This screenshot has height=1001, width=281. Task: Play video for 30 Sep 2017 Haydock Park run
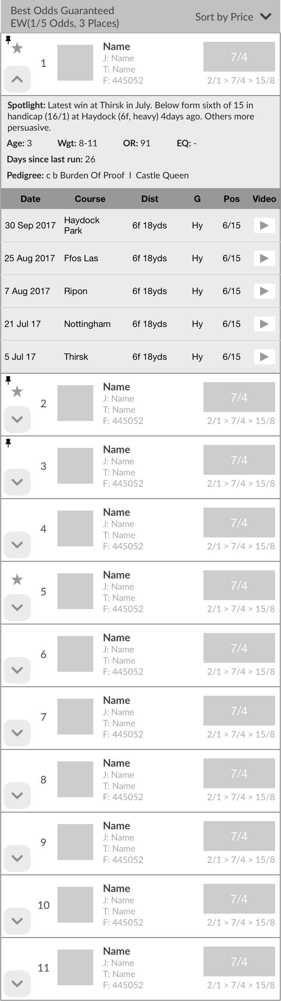pos(264,225)
